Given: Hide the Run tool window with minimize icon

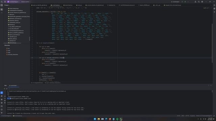Looking at the screenshot, I should point(211,85).
